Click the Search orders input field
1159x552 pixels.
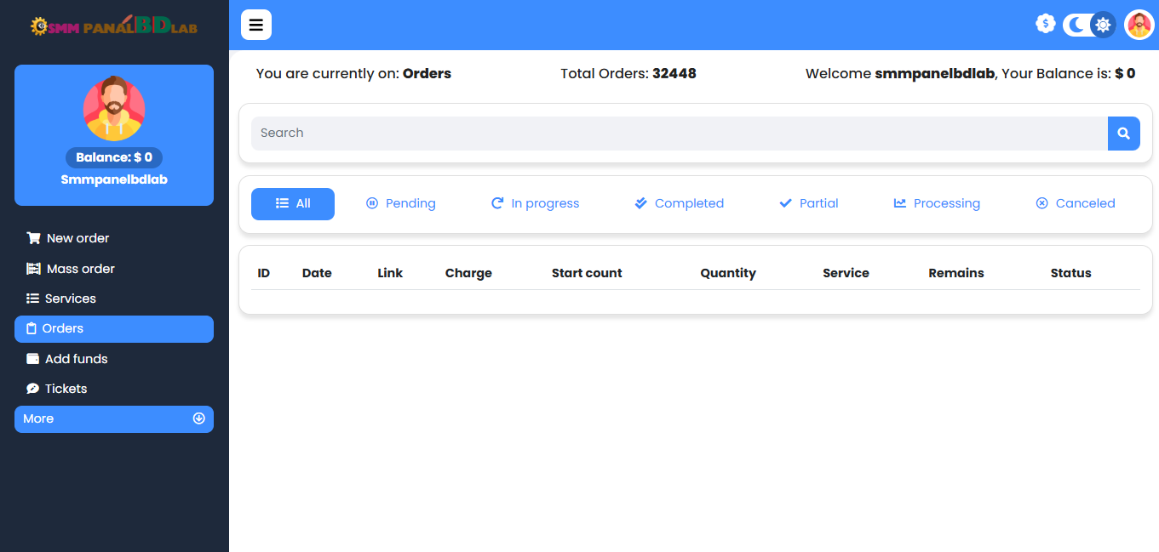click(x=679, y=134)
